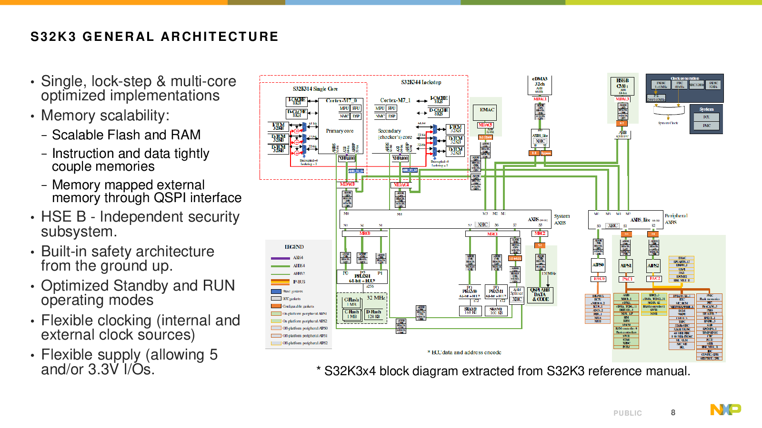This screenshot has width=762, height=428.
Task: Click 'Instruction and data tightly couple memories'
Action: [x=130, y=160]
